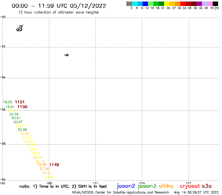Click the 29.38 wave height reading
The height and width of the screenshot is (195, 222).
(42, 165)
